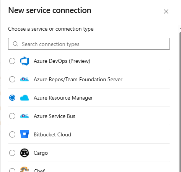This screenshot has width=181, height=172.
Task: Select the Chef radio button
Action: point(12,170)
